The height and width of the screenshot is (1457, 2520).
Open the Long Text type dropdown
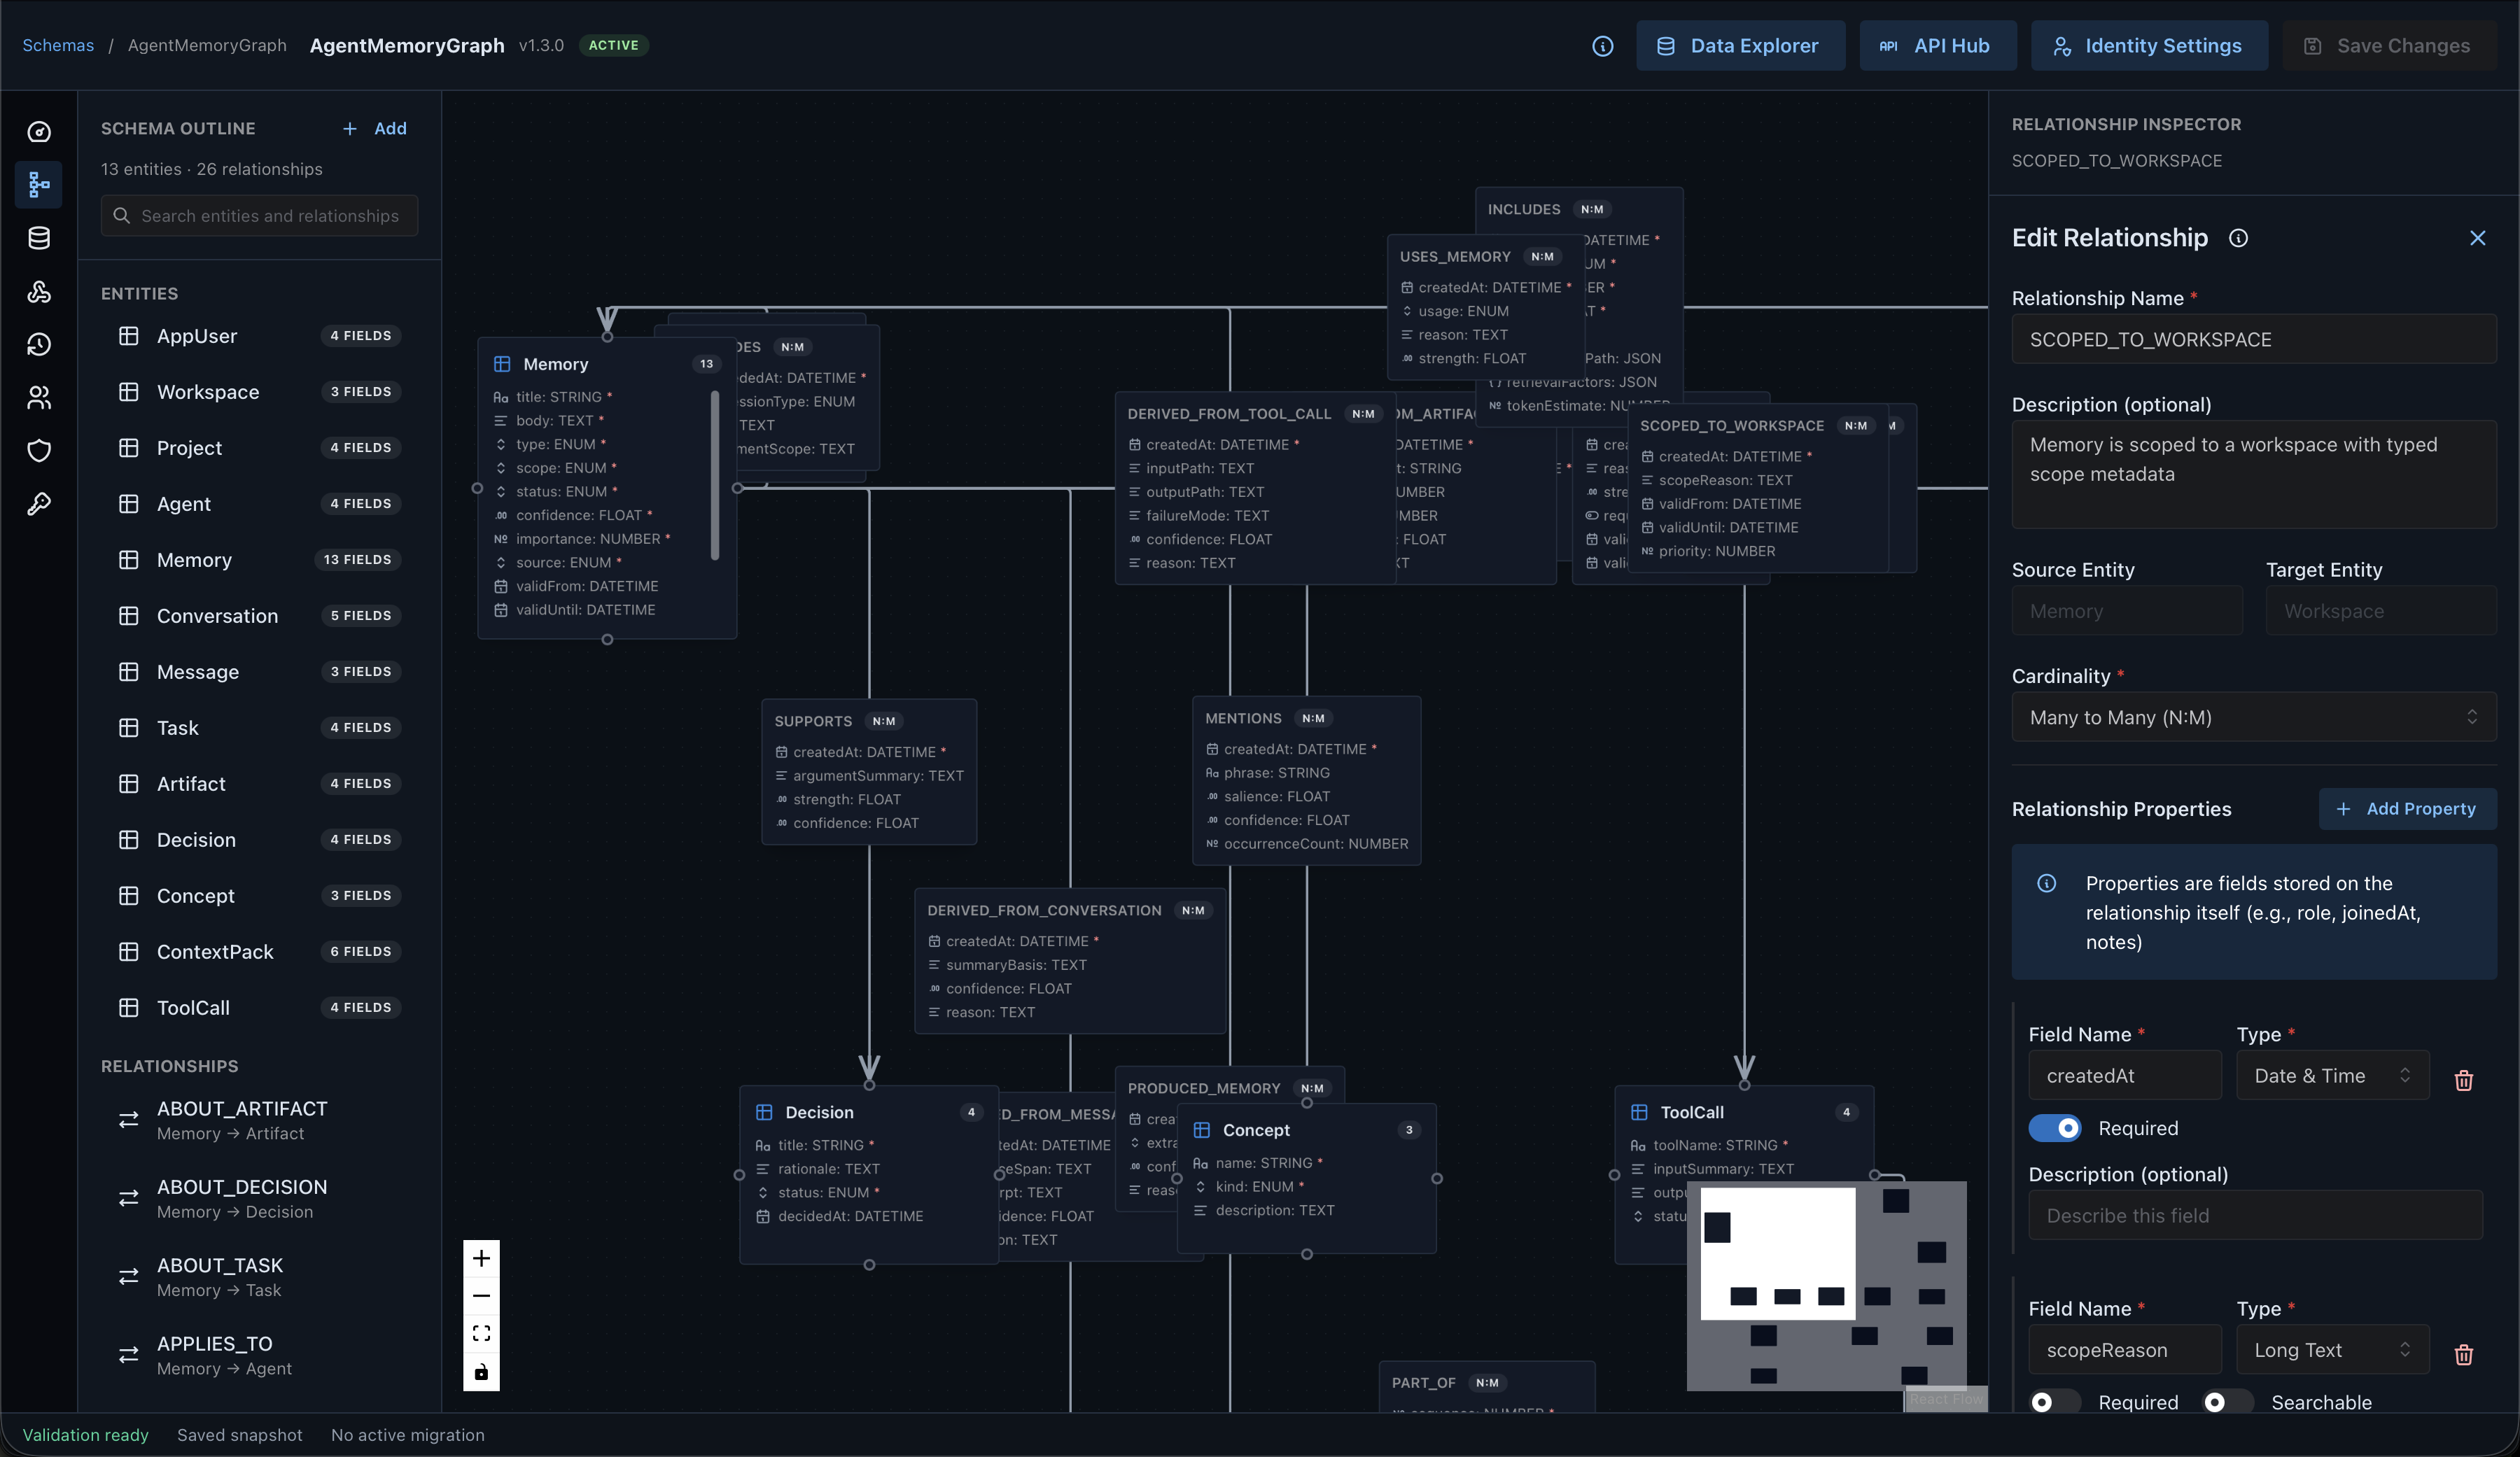[2332, 1350]
